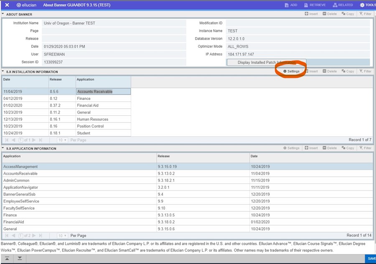This screenshot has height=264, width=376.
Task: Click the next section arrow at bottom
Action: pos(20,258)
